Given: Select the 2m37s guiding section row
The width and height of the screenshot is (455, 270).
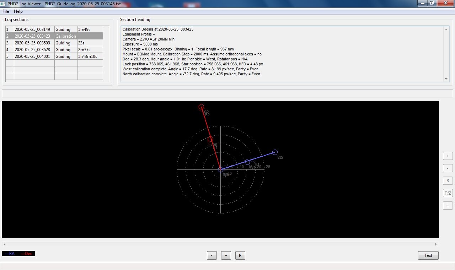Looking at the screenshot, I should point(54,49).
